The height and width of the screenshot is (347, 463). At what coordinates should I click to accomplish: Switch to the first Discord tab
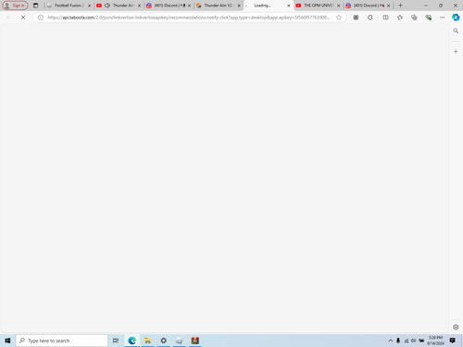point(169,6)
